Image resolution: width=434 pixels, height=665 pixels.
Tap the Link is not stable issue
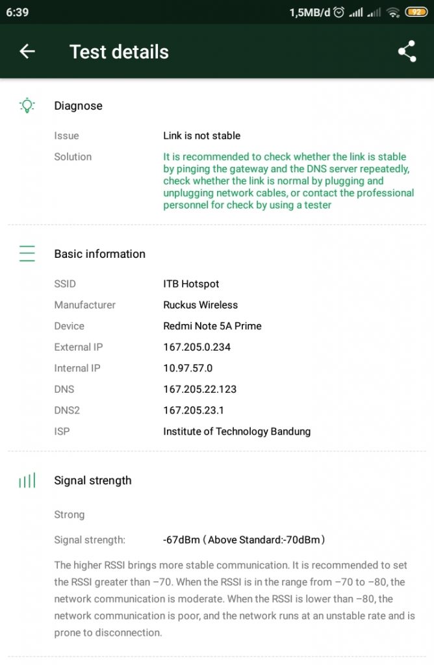tap(202, 136)
